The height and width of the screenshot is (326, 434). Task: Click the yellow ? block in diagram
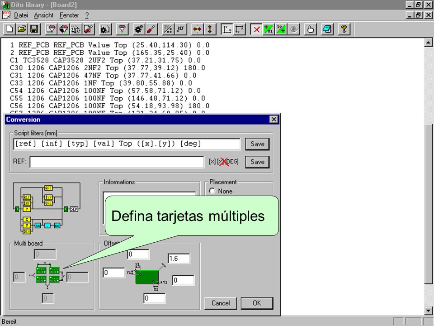click(27, 209)
